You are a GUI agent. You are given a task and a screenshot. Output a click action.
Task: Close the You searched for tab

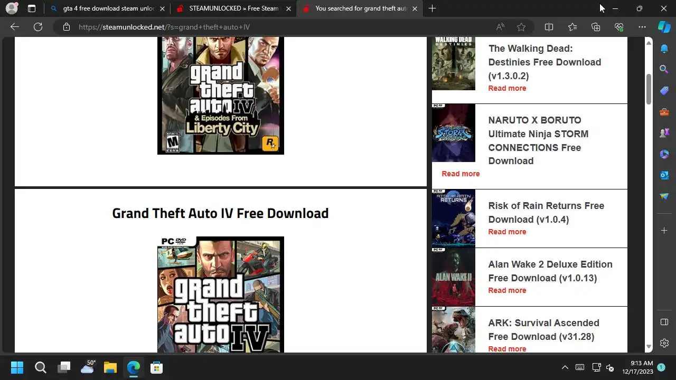[x=415, y=8]
